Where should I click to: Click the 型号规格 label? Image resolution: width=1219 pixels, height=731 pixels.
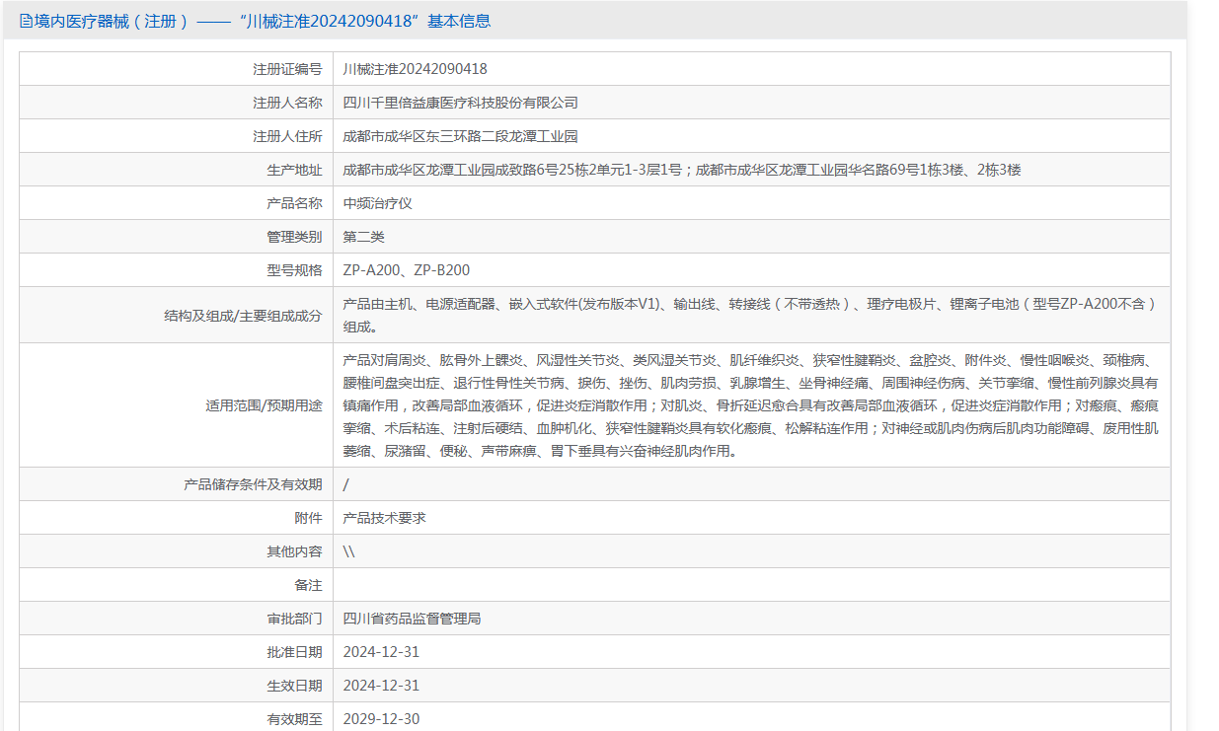point(294,270)
